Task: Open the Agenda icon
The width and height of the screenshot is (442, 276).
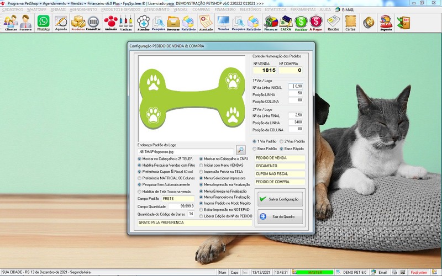Action: [61, 23]
